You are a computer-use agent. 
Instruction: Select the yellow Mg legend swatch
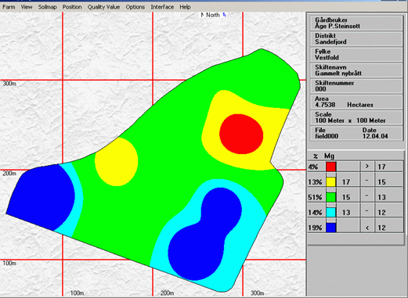330,181
